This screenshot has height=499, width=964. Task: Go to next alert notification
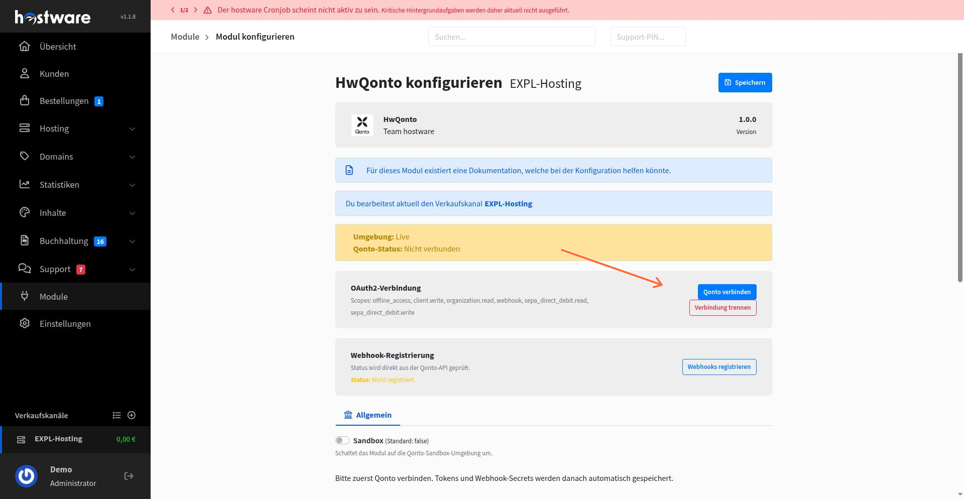pos(195,10)
